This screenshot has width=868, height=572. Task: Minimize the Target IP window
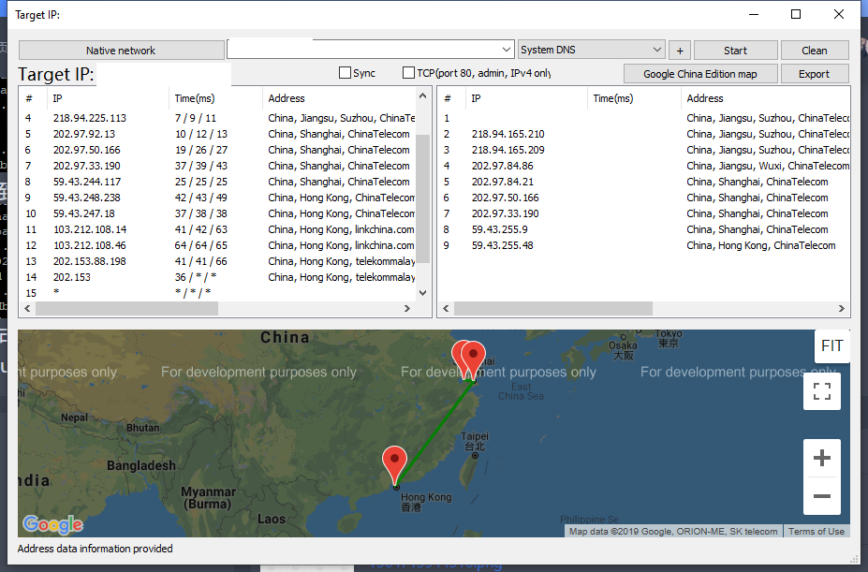[x=754, y=14]
